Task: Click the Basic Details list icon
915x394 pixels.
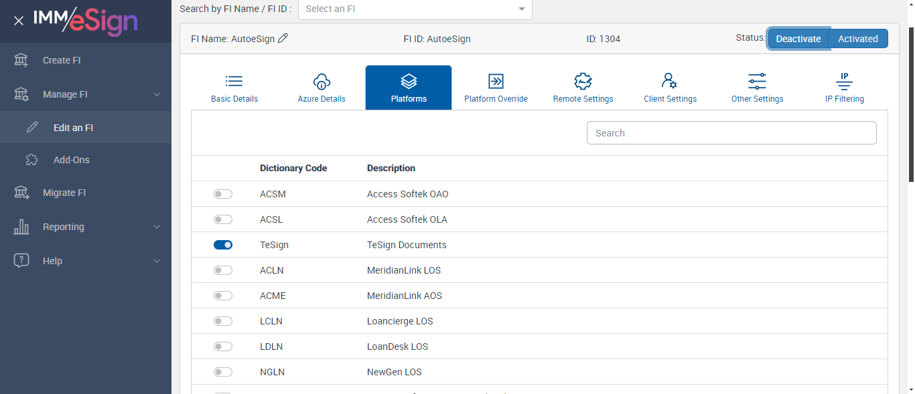Action: click(234, 82)
